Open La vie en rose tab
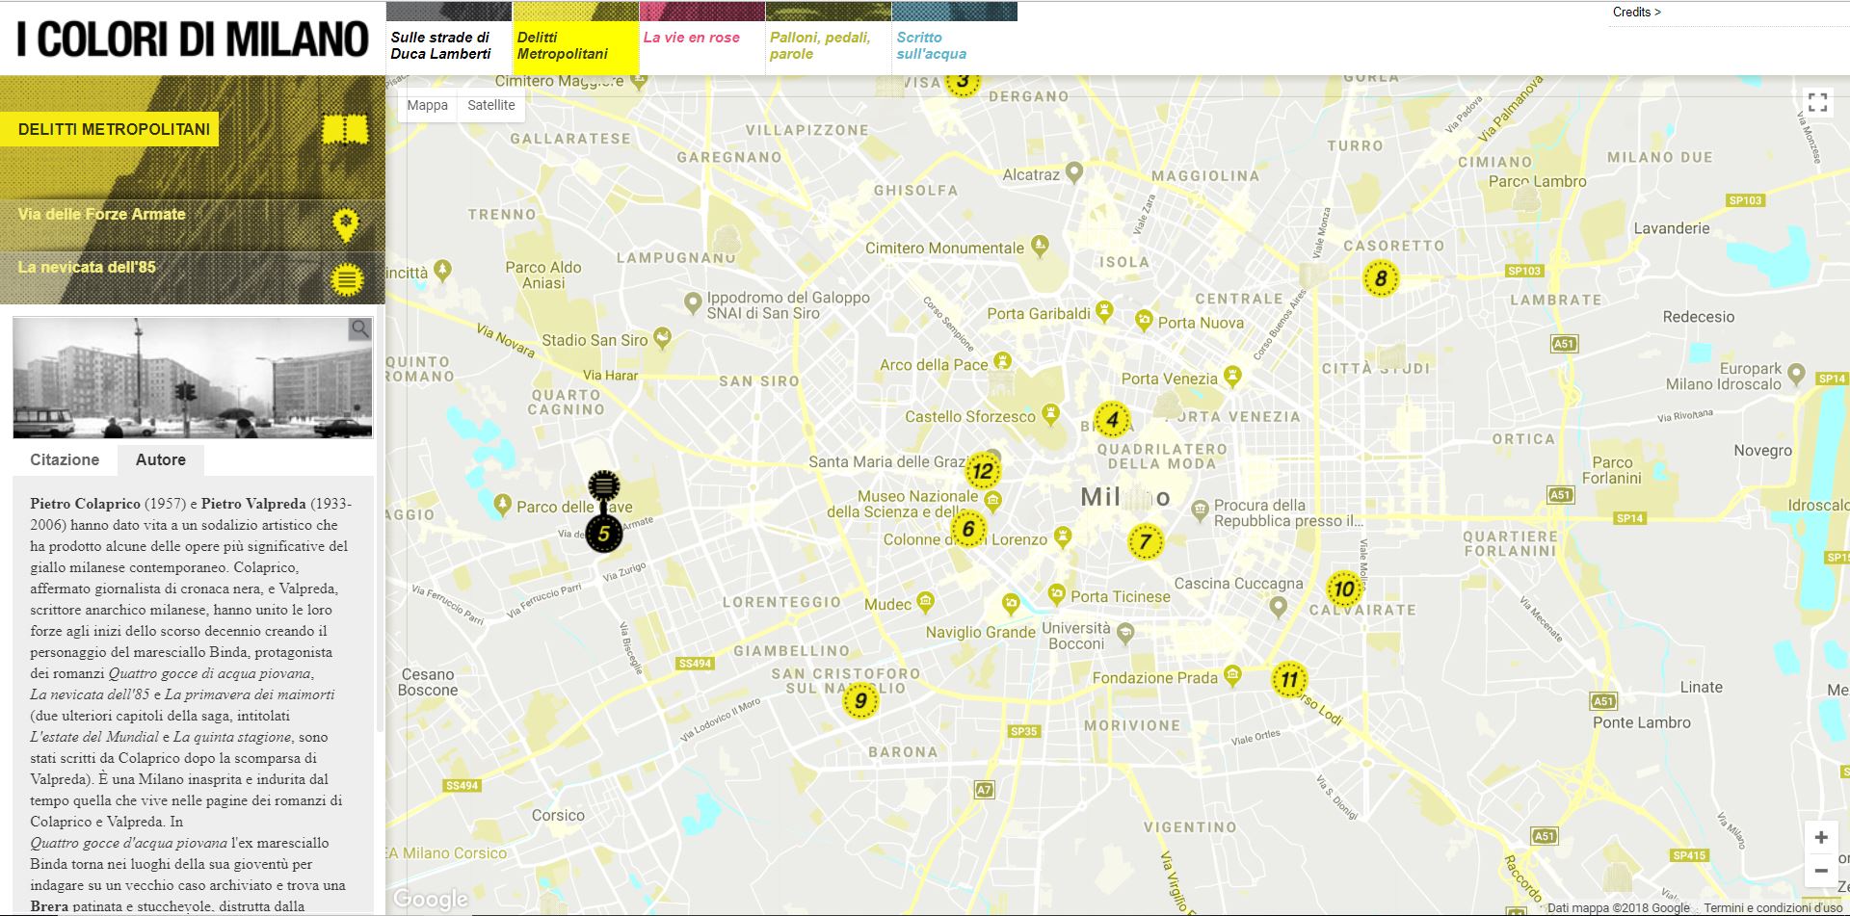 pos(701,38)
